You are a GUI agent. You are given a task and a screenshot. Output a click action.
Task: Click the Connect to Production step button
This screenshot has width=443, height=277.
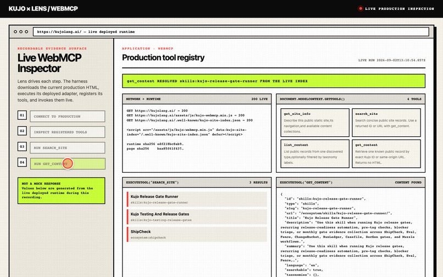(68, 117)
